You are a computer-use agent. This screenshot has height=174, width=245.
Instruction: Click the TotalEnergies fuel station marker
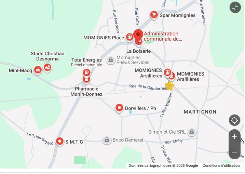tap(86, 72)
